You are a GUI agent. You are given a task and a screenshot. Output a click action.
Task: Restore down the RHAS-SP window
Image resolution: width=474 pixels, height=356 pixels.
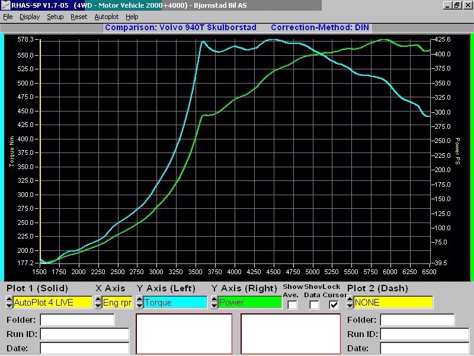pos(457,5)
